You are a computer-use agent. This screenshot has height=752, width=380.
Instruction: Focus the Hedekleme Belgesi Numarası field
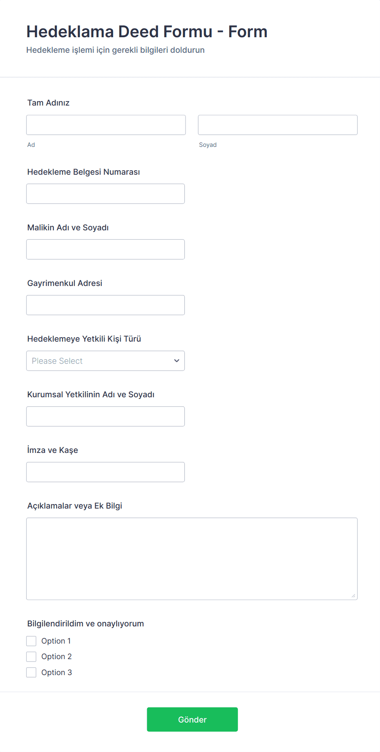105,194
